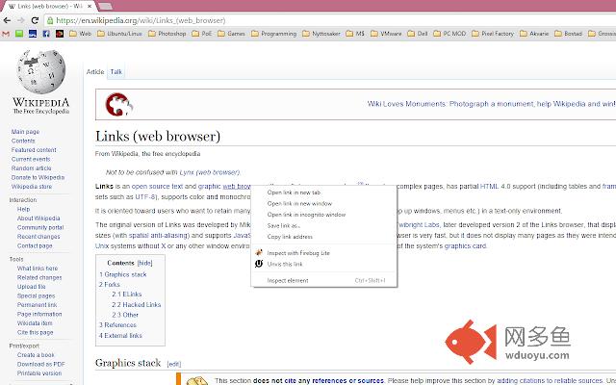The width and height of the screenshot is (616, 385).
Task: Choose Save link as... from context menu
Action: pyautogui.click(x=323, y=225)
